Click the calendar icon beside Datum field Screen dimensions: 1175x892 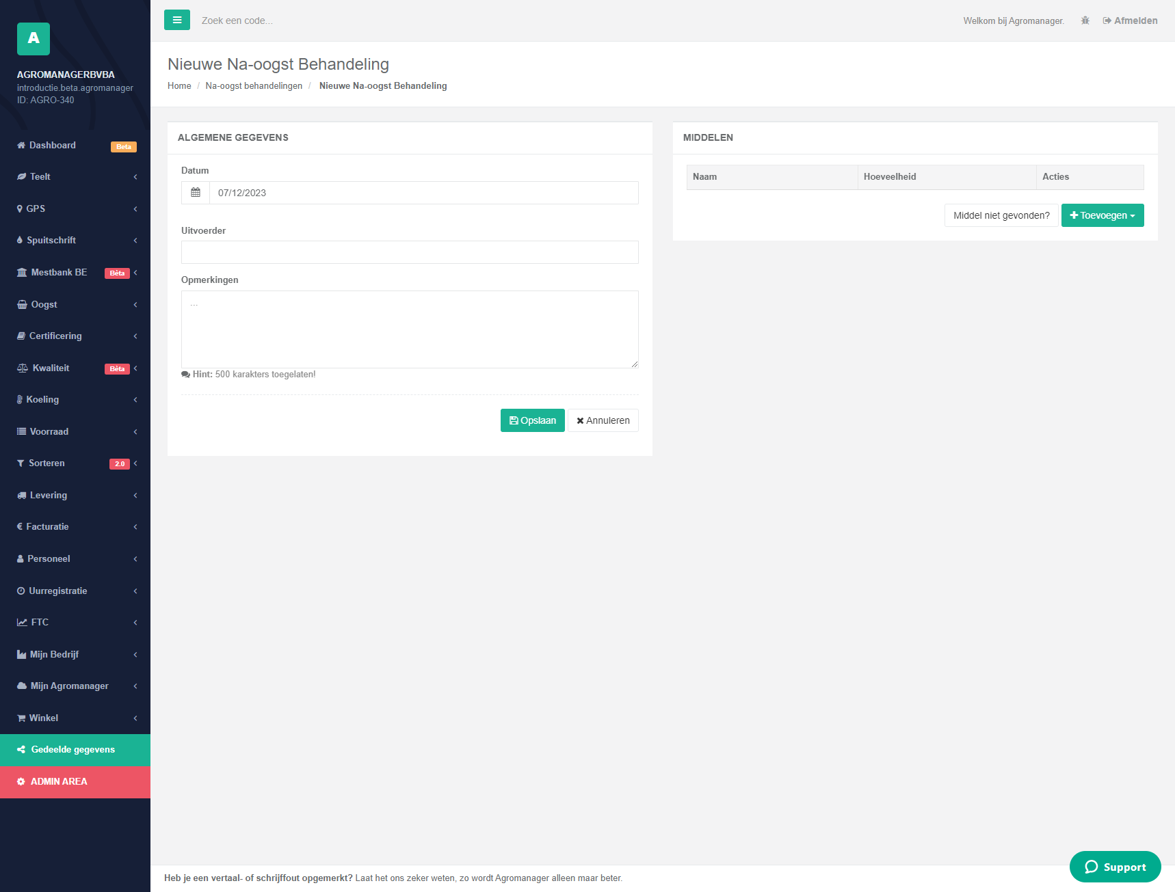[x=196, y=193]
